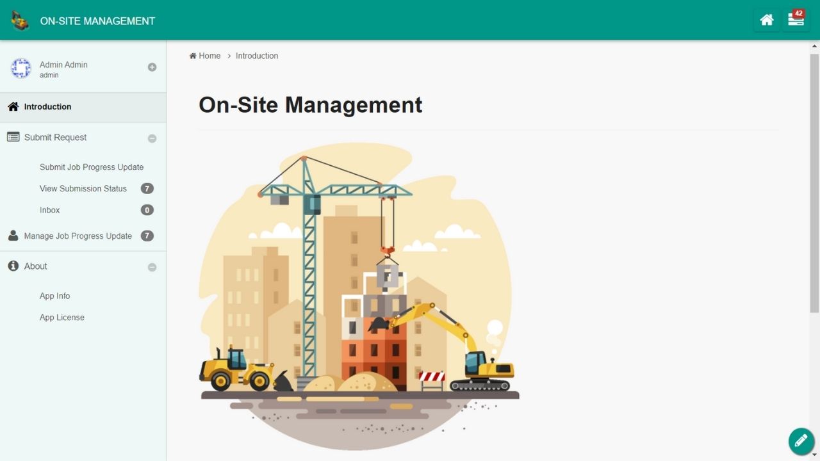Image resolution: width=820 pixels, height=461 pixels.
Task: Click the Introduction house icon in sidebar
Action: (13, 107)
